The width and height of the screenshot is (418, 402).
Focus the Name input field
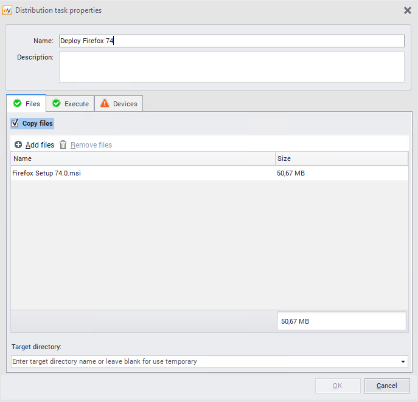[x=232, y=41]
